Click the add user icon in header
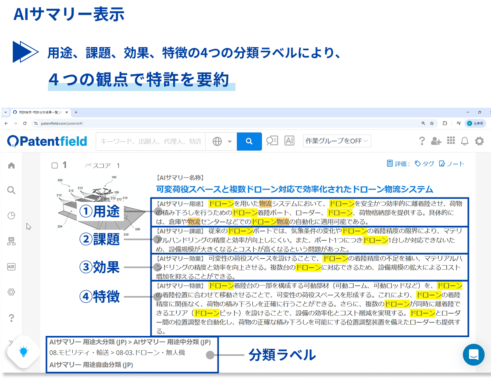 436,141
